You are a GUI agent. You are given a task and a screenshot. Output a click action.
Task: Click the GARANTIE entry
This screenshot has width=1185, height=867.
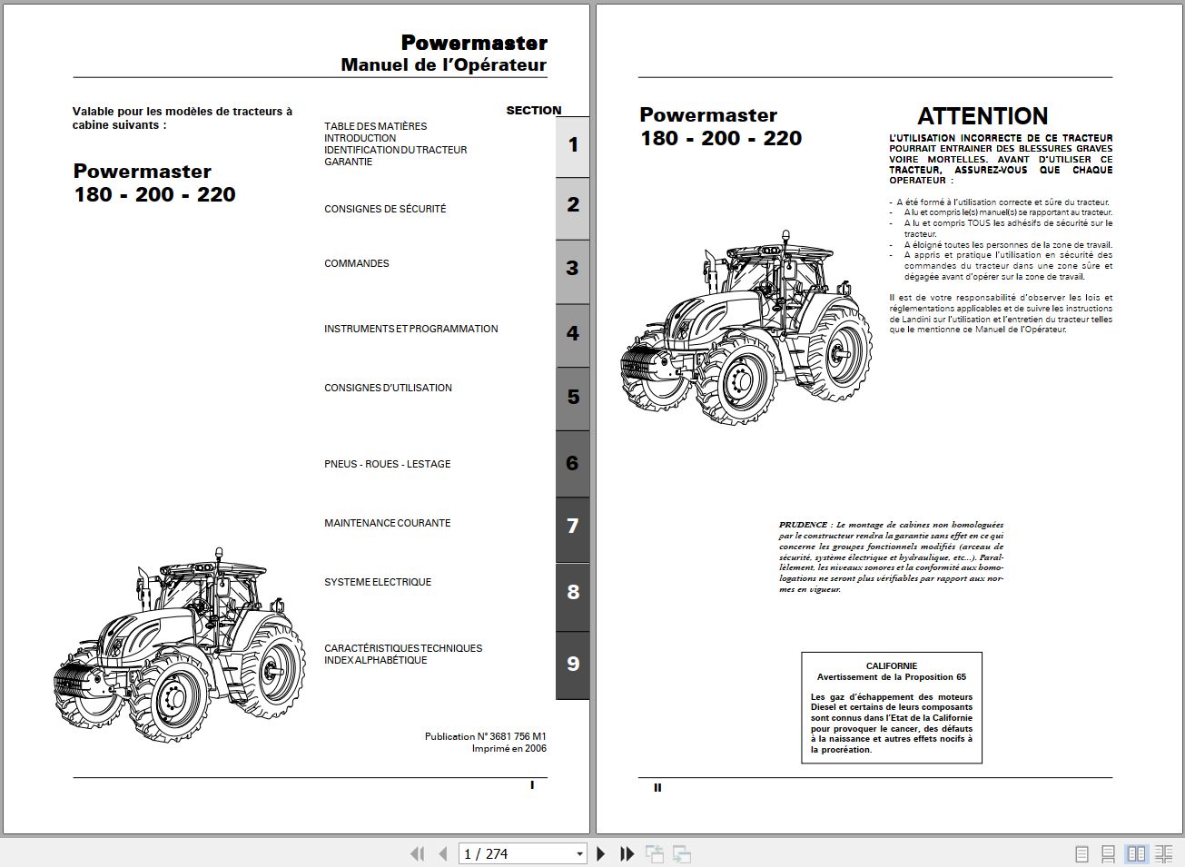pos(348,162)
